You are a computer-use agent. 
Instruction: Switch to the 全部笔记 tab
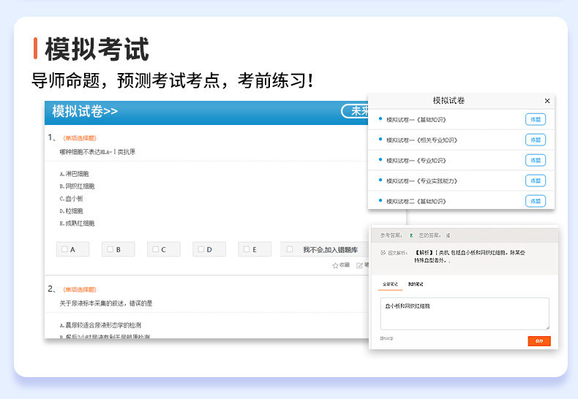(390, 284)
